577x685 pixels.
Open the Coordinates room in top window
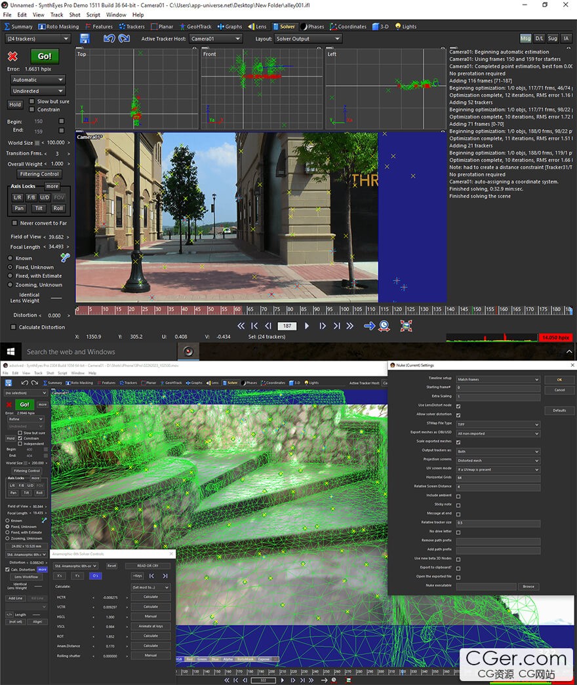[348, 27]
